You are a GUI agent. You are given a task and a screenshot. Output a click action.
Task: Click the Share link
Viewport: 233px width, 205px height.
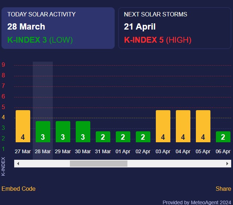pyautogui.click(x=223, y=189)
